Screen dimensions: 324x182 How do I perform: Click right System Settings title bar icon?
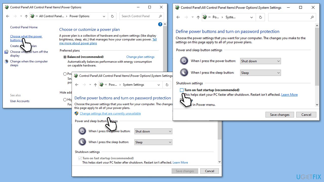click(177, 8)
